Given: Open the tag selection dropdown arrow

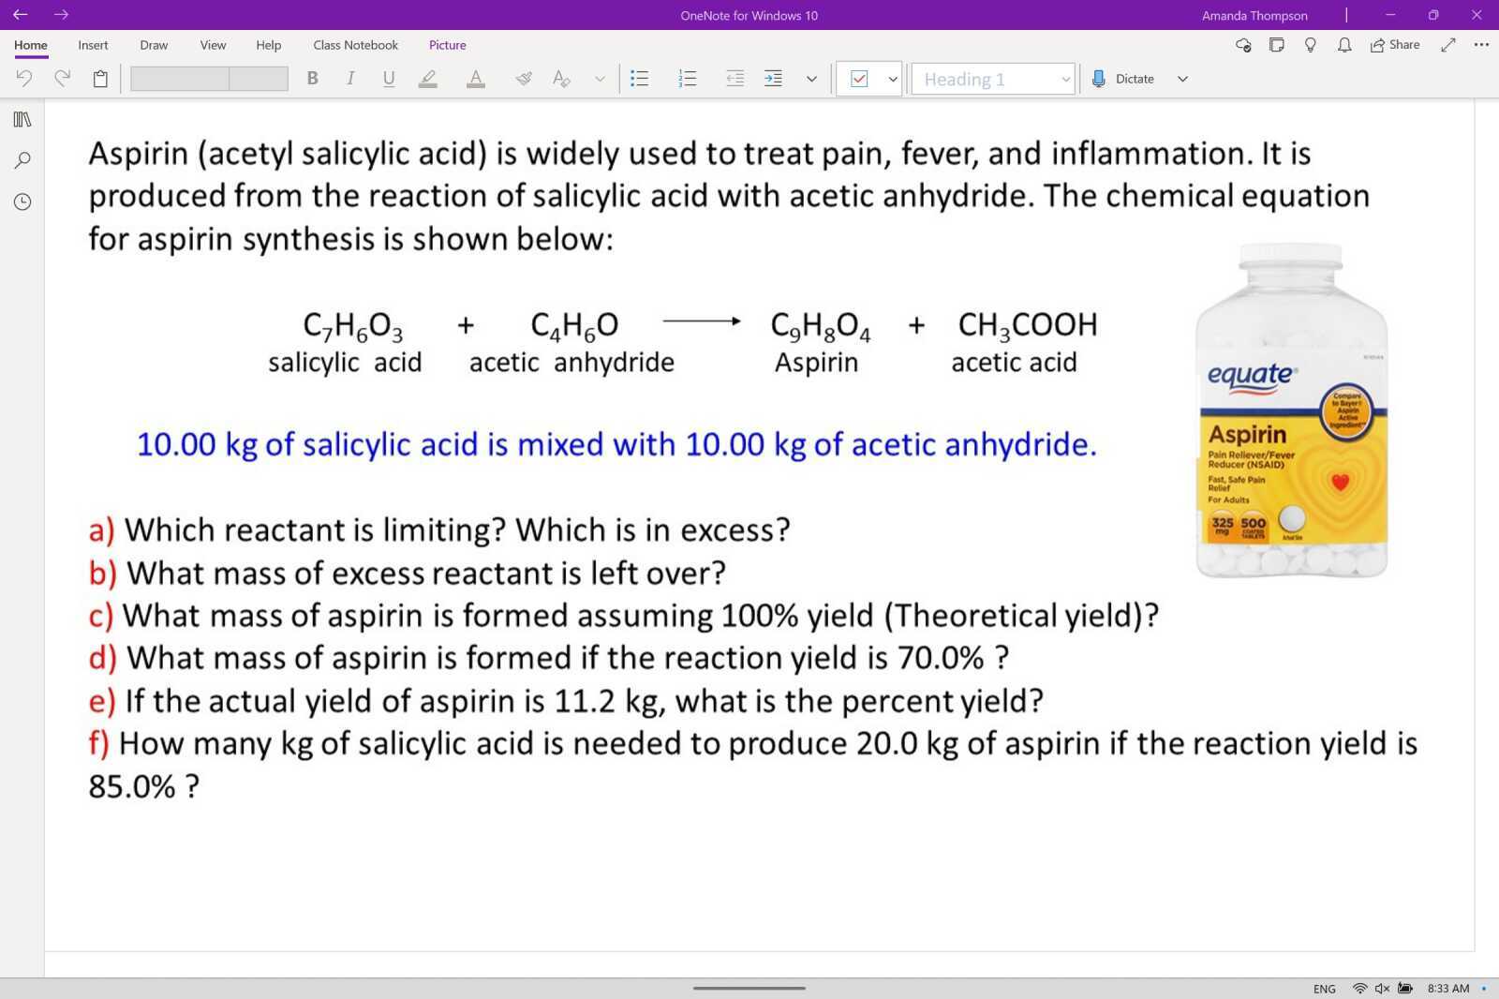Looking at the screenshot, I should click(891, 79).
